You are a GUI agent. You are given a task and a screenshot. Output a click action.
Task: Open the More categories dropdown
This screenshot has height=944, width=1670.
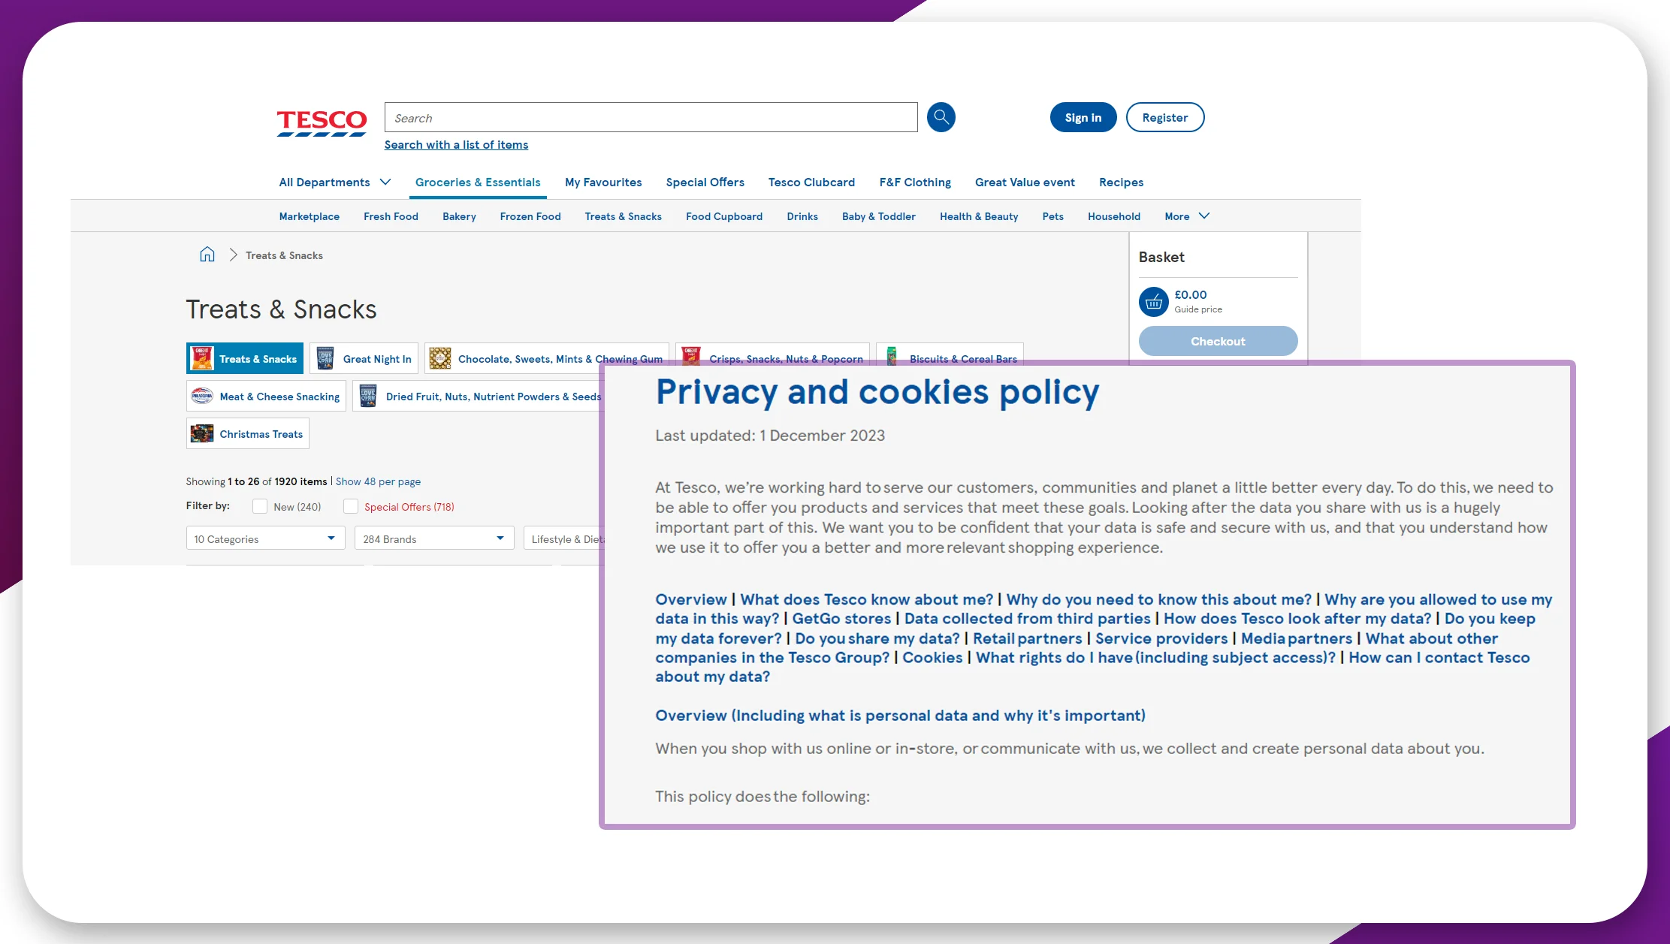click(x=1187, y=216)
